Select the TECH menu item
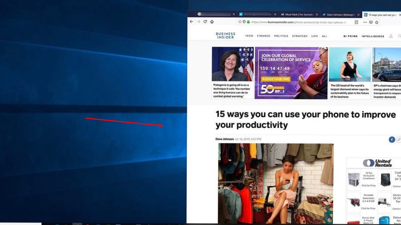The height and width of the screenshot is (225, 401). point(250,36)
